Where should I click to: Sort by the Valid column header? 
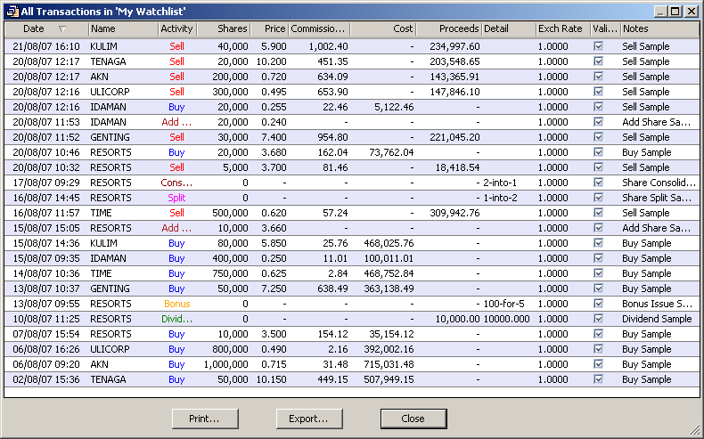click(606, 29)
